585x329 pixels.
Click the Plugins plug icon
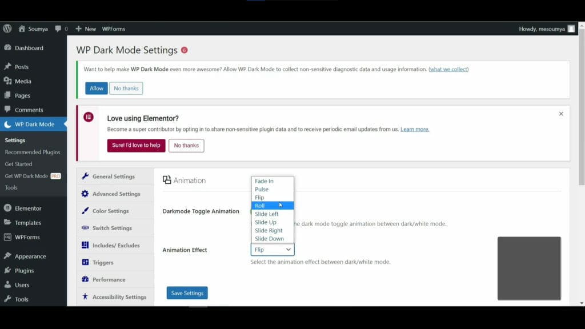(8, 270)
